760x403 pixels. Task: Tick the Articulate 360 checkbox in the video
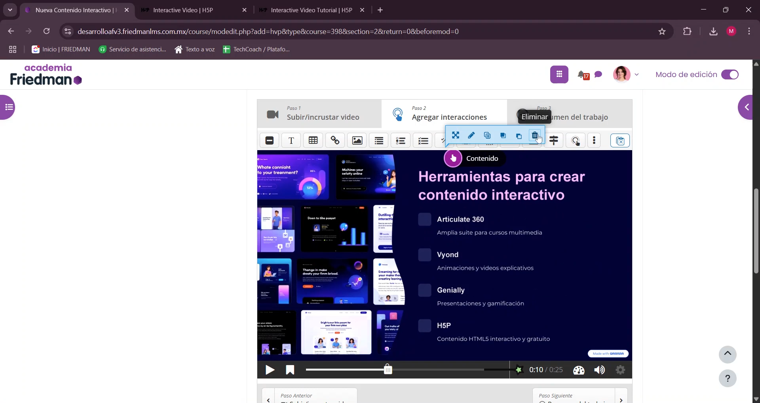[425, 220]
